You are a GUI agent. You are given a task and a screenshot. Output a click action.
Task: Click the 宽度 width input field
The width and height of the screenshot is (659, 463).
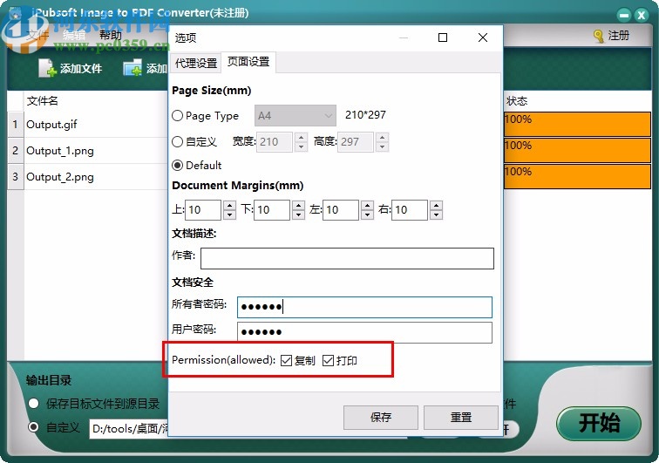click(x=275, y=142)
